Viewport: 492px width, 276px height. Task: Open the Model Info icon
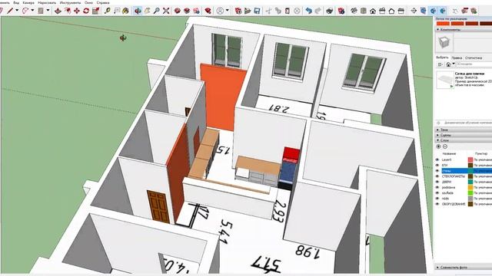[341, 11]
